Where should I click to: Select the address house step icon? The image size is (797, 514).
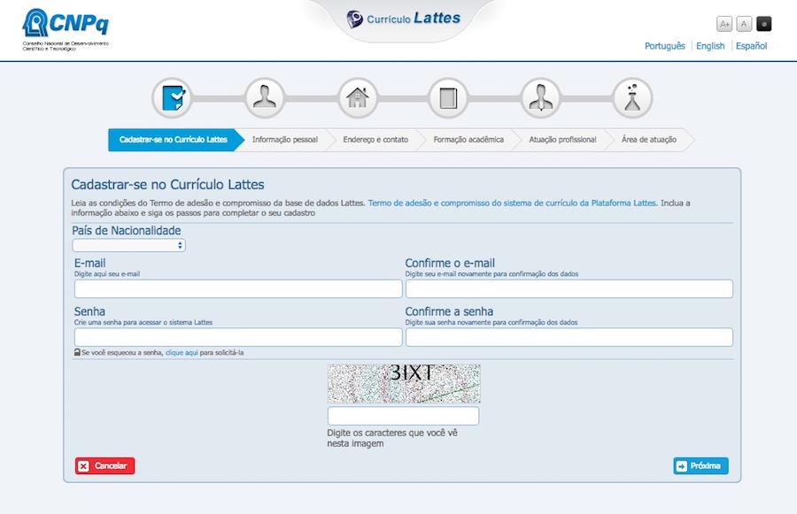358,98
